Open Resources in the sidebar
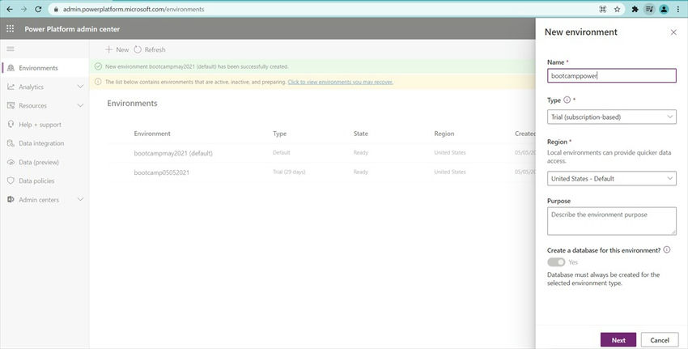Image resolution: width=688 pixels, height=349 pixels. coord(33,106)
